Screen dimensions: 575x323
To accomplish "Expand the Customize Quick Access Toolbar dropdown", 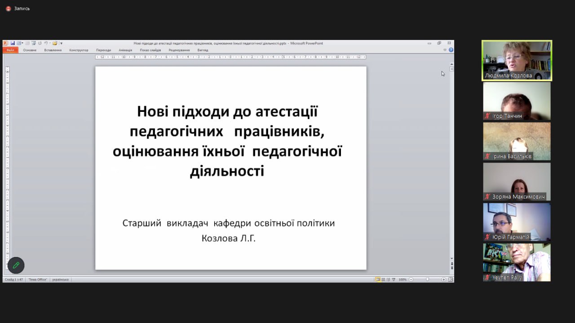I will pos(61,43).
